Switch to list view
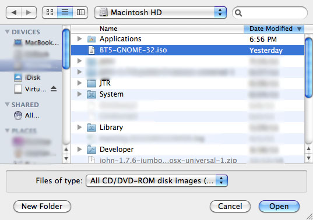Viewport: 313px width, 220px height. pos(65,13)
